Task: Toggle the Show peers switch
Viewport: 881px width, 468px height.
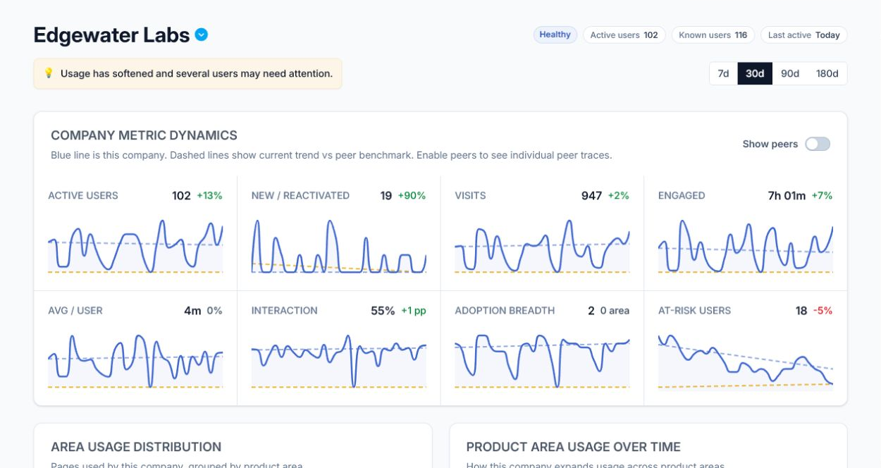Action: point(818,144)
